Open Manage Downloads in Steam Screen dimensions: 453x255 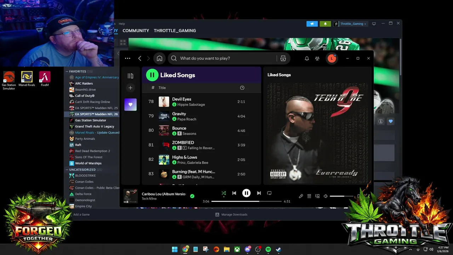(231, 215)
